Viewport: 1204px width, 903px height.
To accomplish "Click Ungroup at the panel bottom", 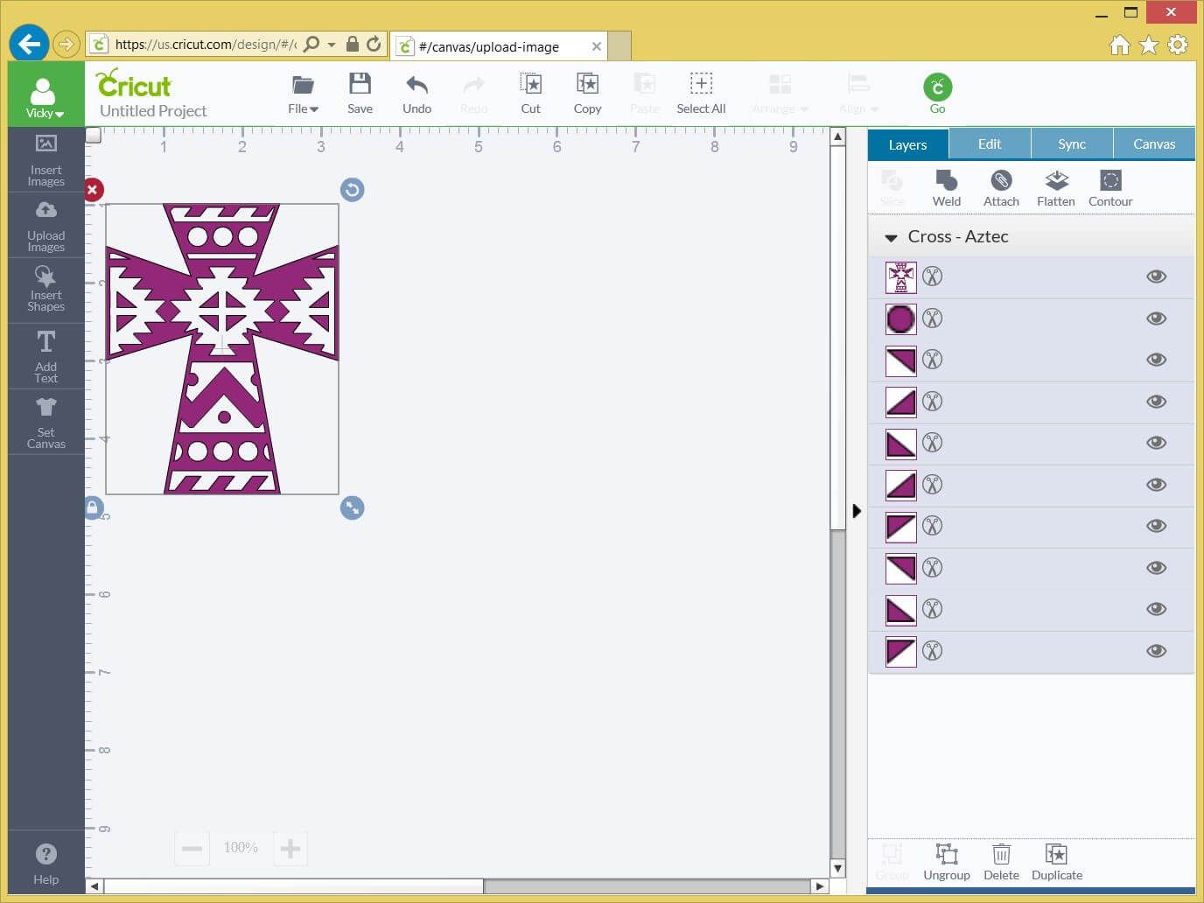I will (946, 861).
